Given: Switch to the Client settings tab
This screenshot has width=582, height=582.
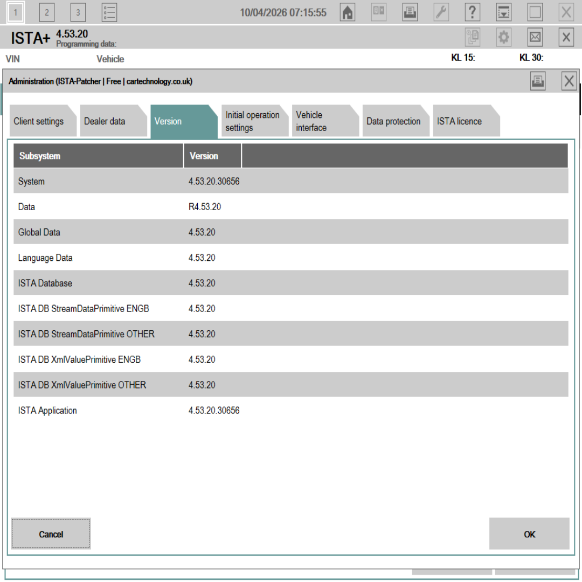Looking at the screenshot, I should [43, 121].
